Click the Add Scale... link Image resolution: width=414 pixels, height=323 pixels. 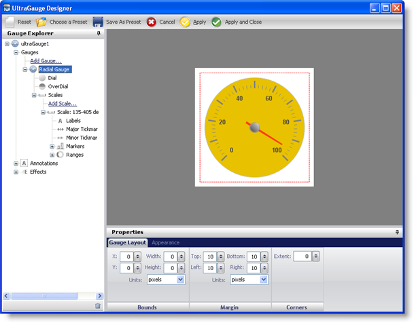63,104
